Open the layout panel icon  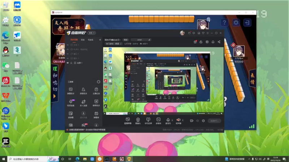point(207,42)
